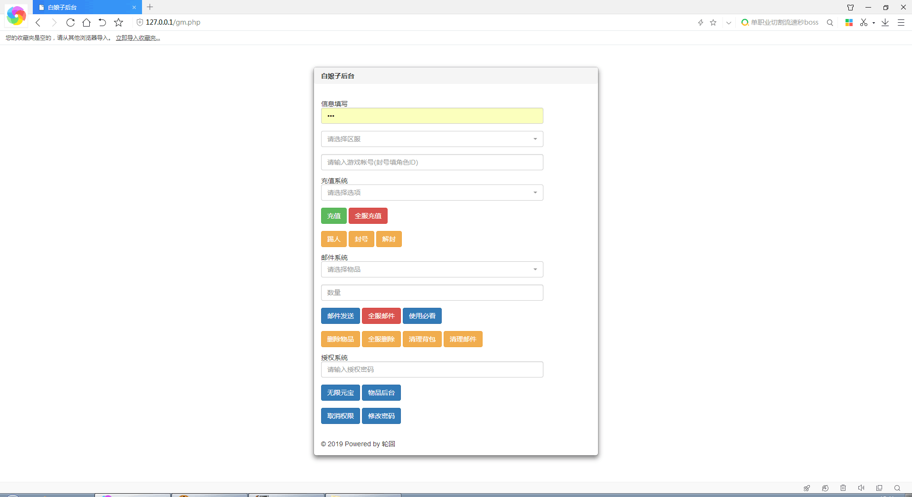The width and height of the screenshot is (912, 497).
Task: Open the 请选择选项 recharge dropdown
Action: pos(432,193)
